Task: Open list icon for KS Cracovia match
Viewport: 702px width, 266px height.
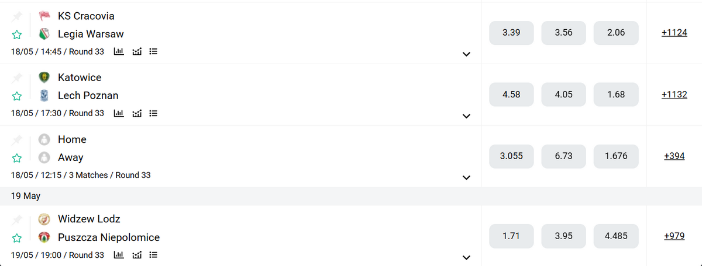Action: point(154,51)
